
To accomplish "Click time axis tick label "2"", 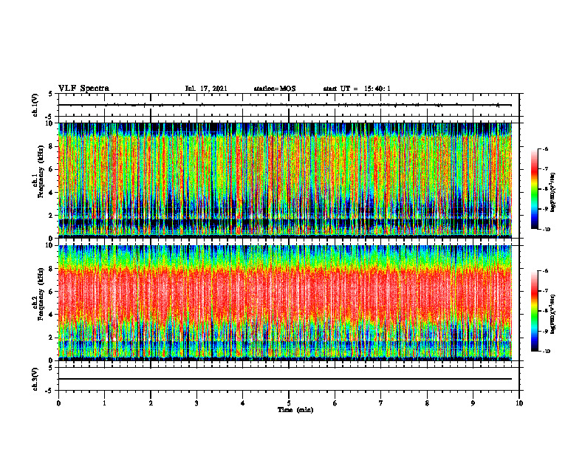I will (x=151, y=403).
